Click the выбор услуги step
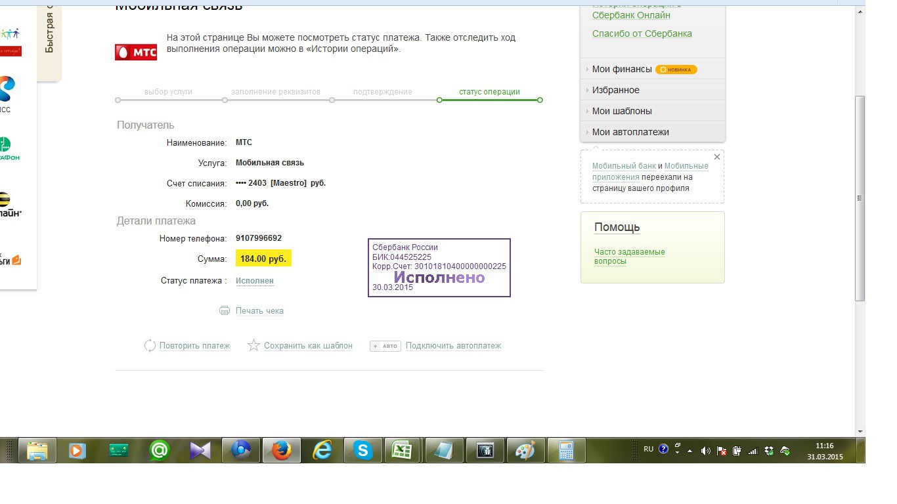This screenshot has width=897, height=504. [168, 92]
